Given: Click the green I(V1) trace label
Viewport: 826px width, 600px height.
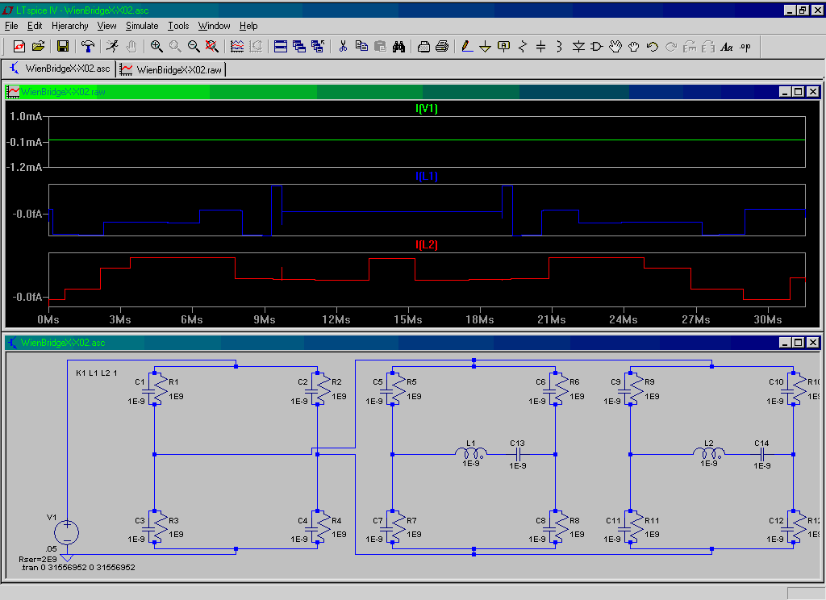Looking at the screenshot, I should tap(426, 109).
